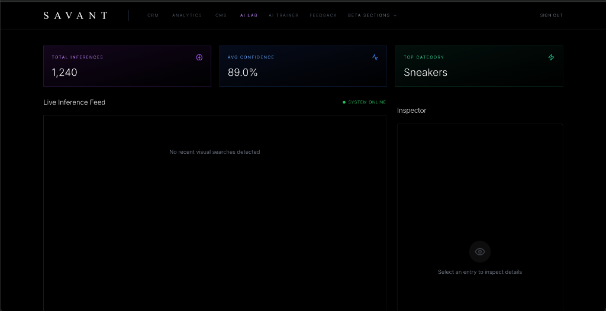
Task: Navigate to the Feedback page
Action: click(x=323, y=15)
